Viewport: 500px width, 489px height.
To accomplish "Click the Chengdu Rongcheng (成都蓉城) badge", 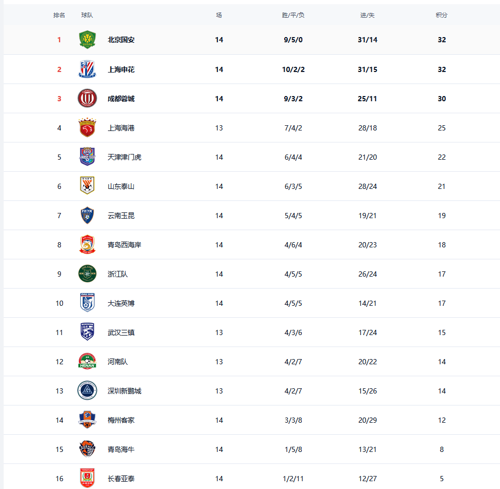I will click(x=87, y=99).
